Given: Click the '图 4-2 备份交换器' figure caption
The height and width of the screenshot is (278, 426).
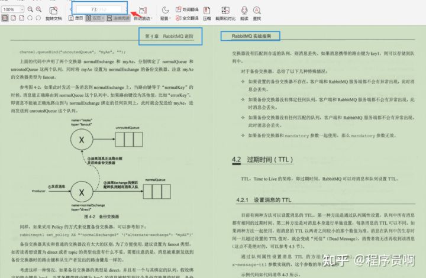Looking at the screenshot, I should pyautogui.click(x=102, y=216).
